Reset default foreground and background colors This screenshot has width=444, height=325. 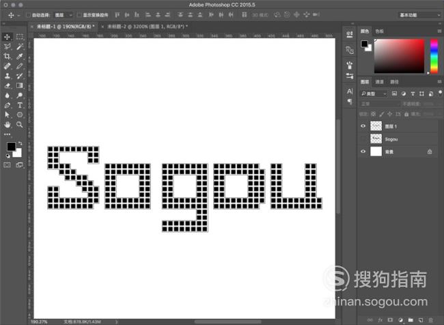(8, 156)
